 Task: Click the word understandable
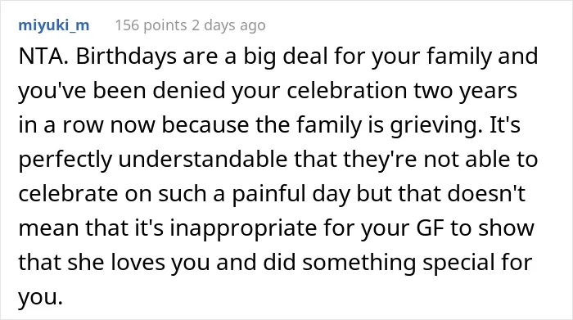(203, 160)
